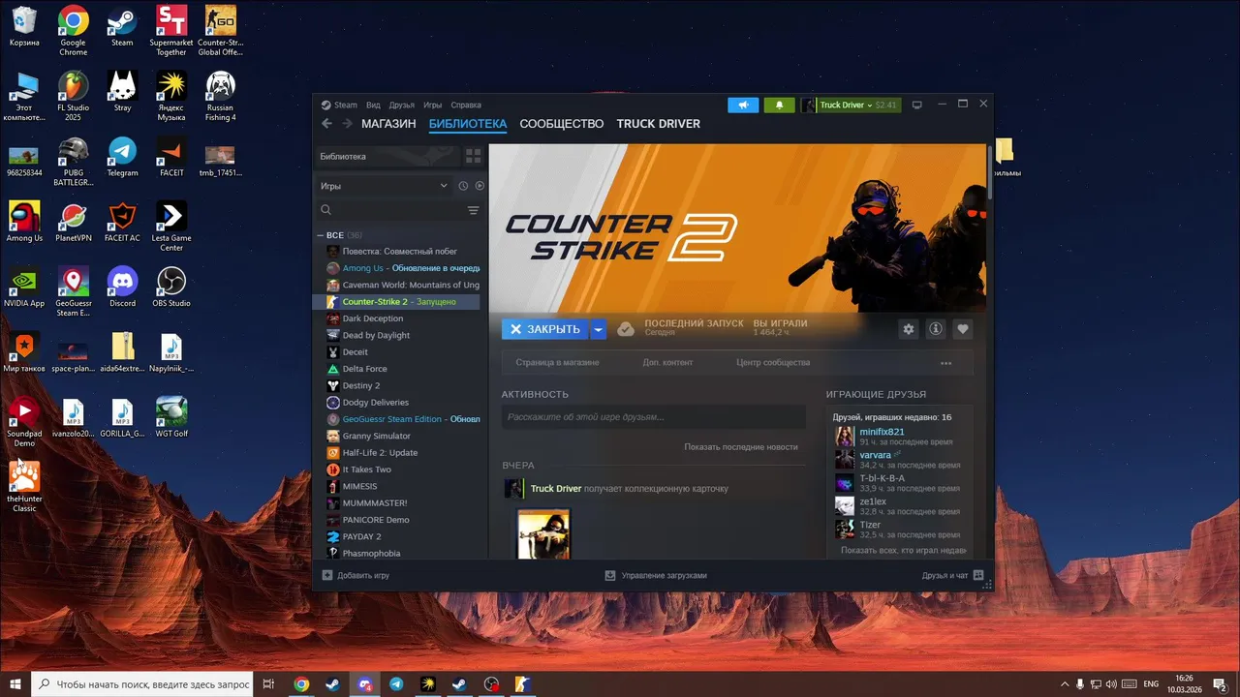1240x697 pixels.
Task: Open the three-dots more links menu
Action: 945,363
